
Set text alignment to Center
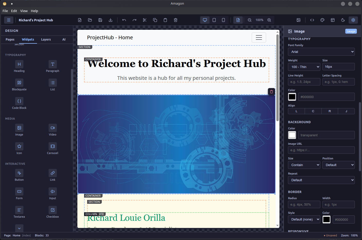(x=313, y=111)
